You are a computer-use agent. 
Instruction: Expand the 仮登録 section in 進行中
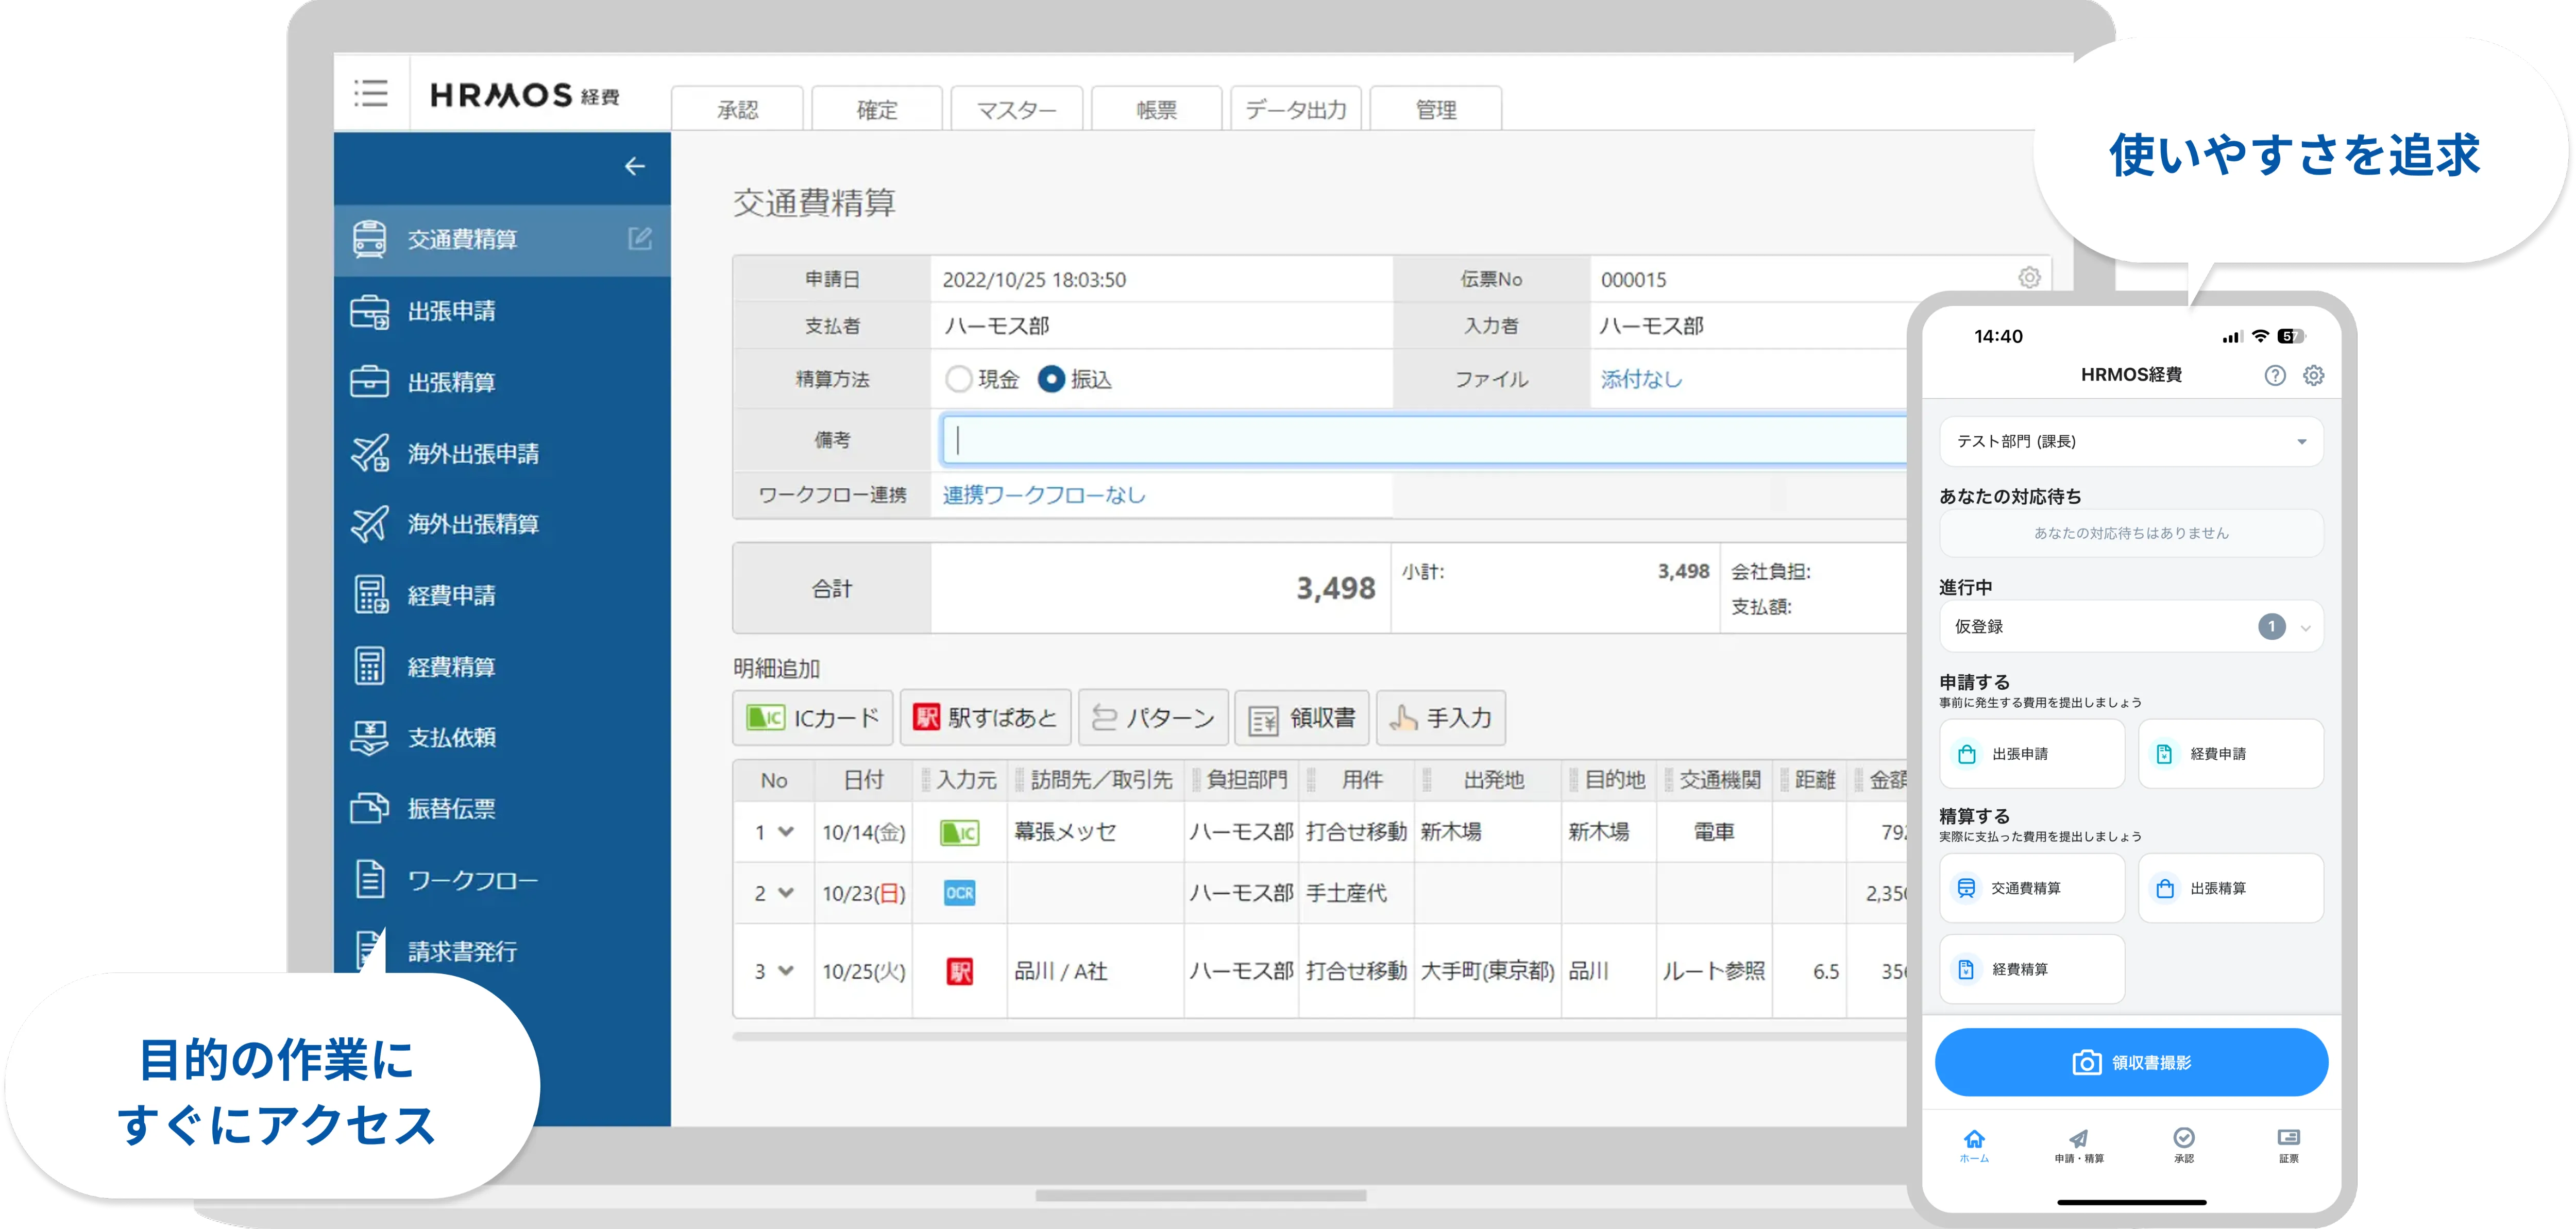[2306, 627]
